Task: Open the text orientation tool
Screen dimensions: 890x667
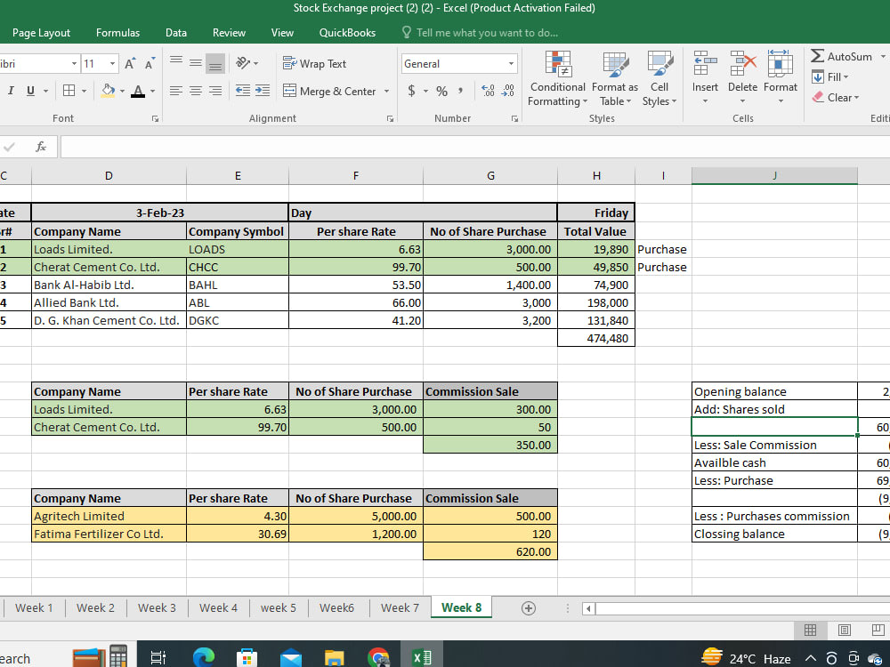Action: tap(247, 63)
